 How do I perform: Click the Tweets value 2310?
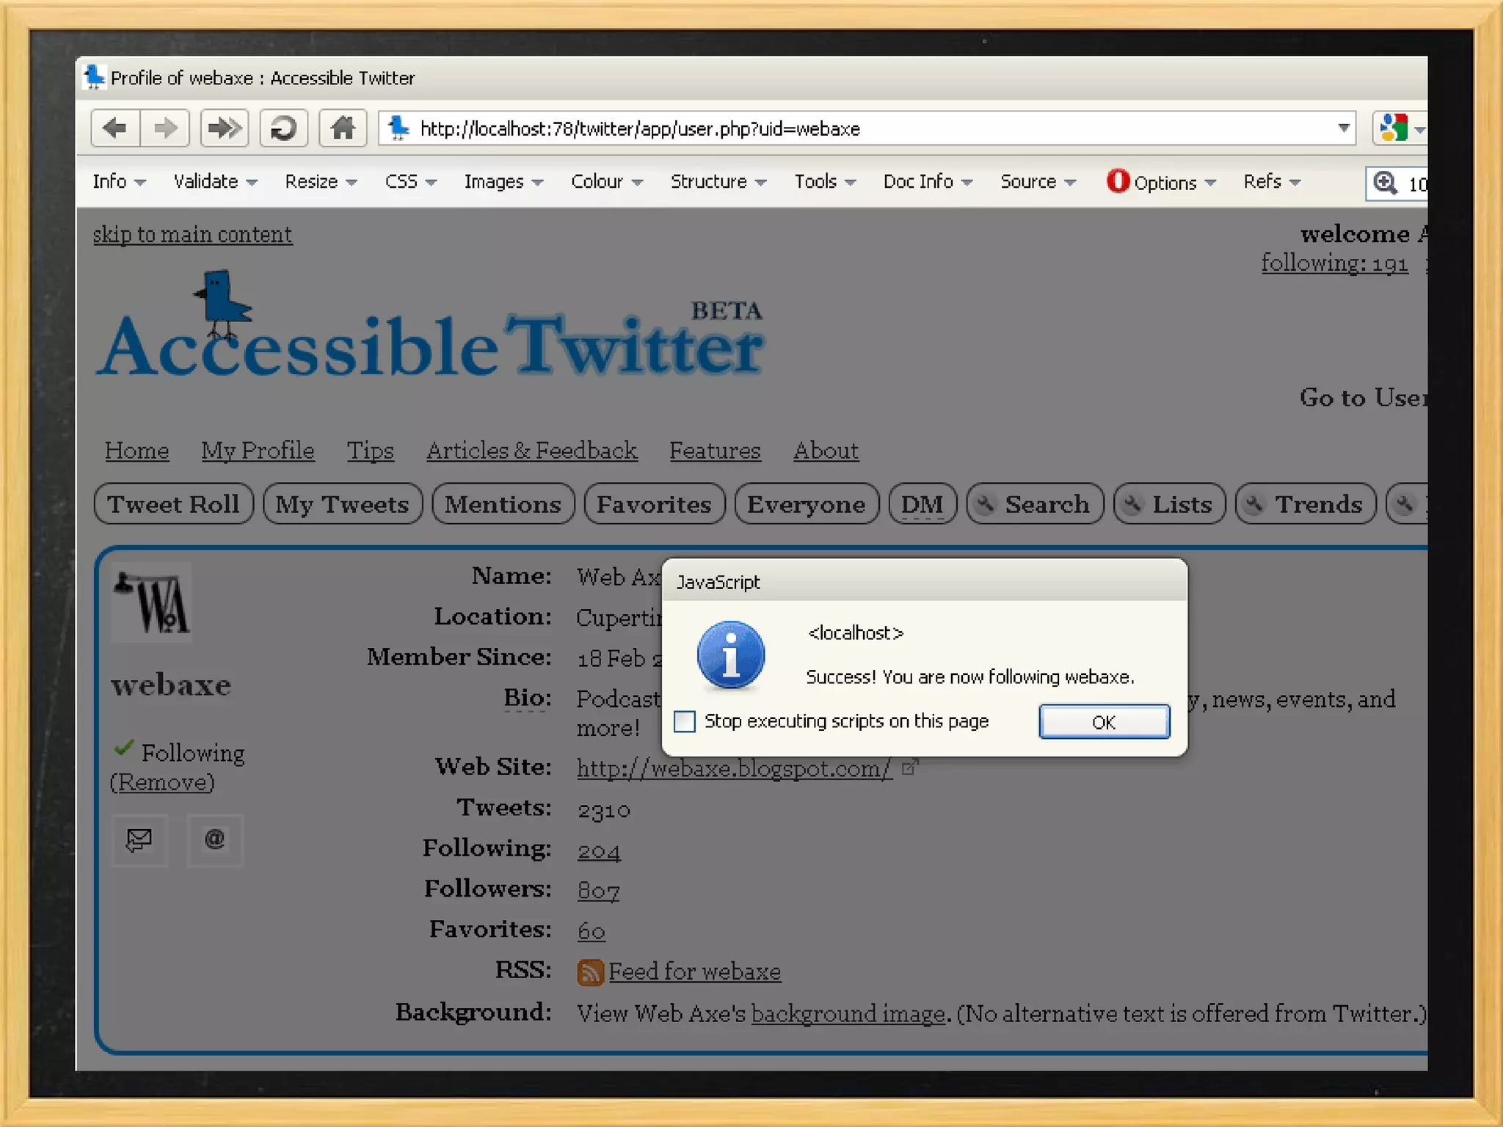click(603, 810)
